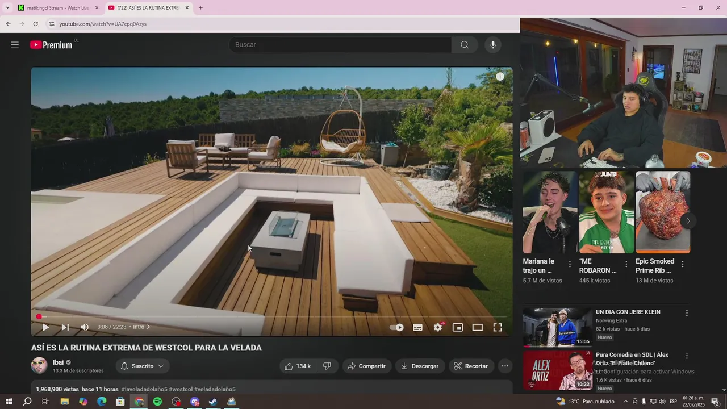The height and width of the screenshot is (409, 727).
Task: Open the notification center icon
Action: (715, 402)
